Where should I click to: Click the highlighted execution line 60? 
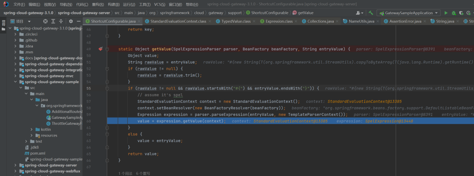[290, 121]
